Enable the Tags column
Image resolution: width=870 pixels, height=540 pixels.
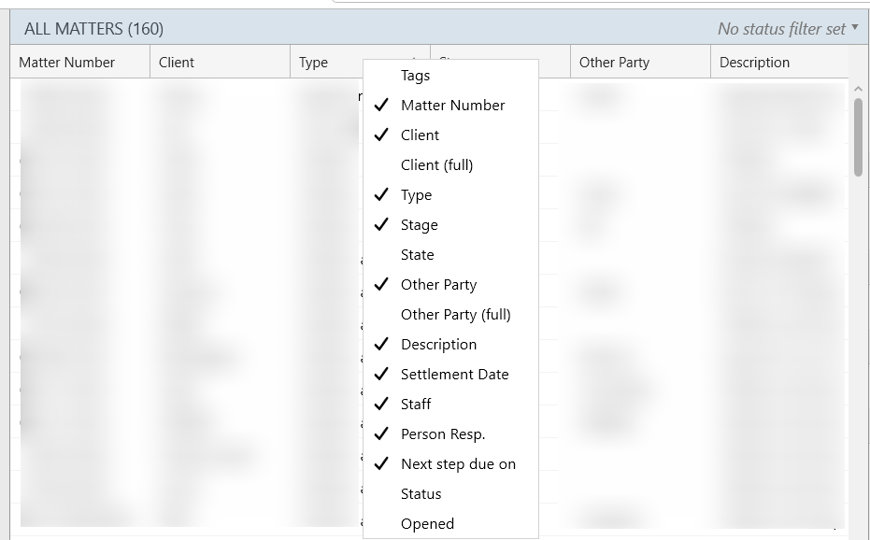coord(415,76)
